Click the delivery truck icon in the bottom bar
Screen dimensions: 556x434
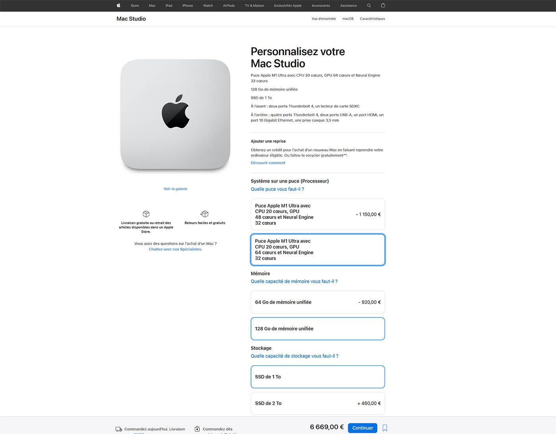tap(119, 429)
